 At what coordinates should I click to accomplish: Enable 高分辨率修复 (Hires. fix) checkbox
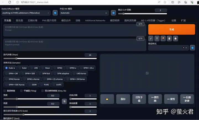tap(43, 91)
